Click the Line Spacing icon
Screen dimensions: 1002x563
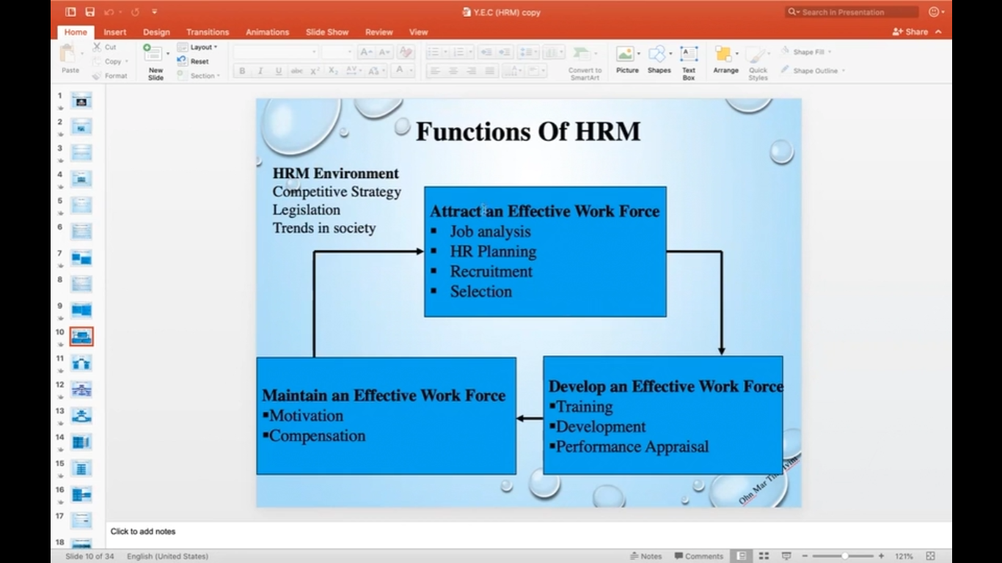527,52
